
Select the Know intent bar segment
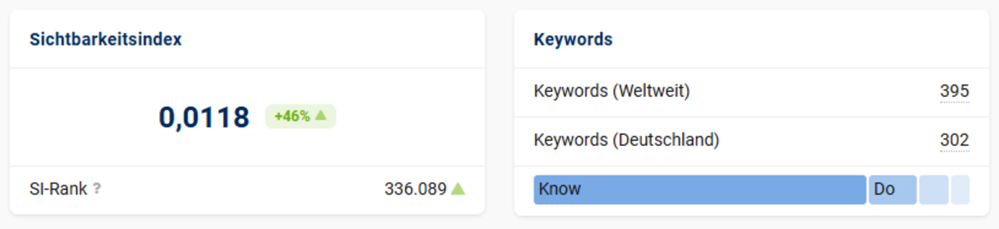(x=699, y=190)
